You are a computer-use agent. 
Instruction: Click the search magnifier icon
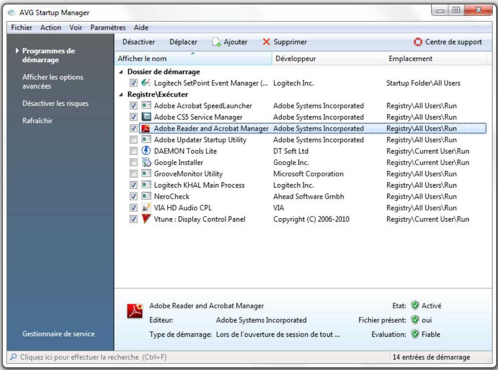click(13, 357)
